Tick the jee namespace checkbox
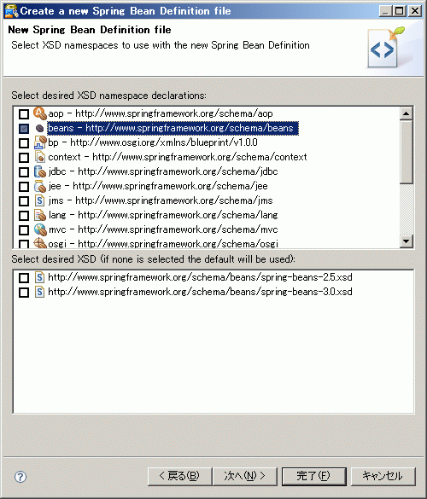427x499 pixels. [x=24, y=187]
